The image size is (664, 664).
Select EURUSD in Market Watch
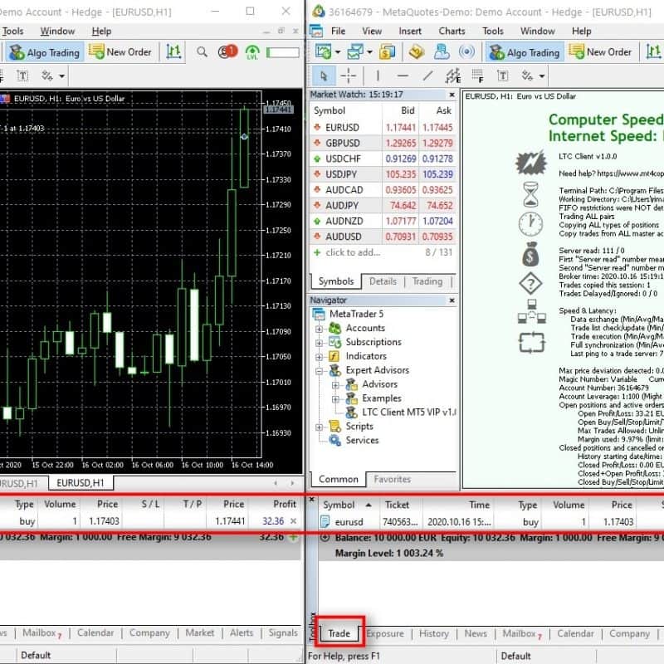point(383,128)
